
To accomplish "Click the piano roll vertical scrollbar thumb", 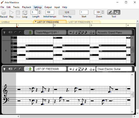I will click(x=132, y=50).
